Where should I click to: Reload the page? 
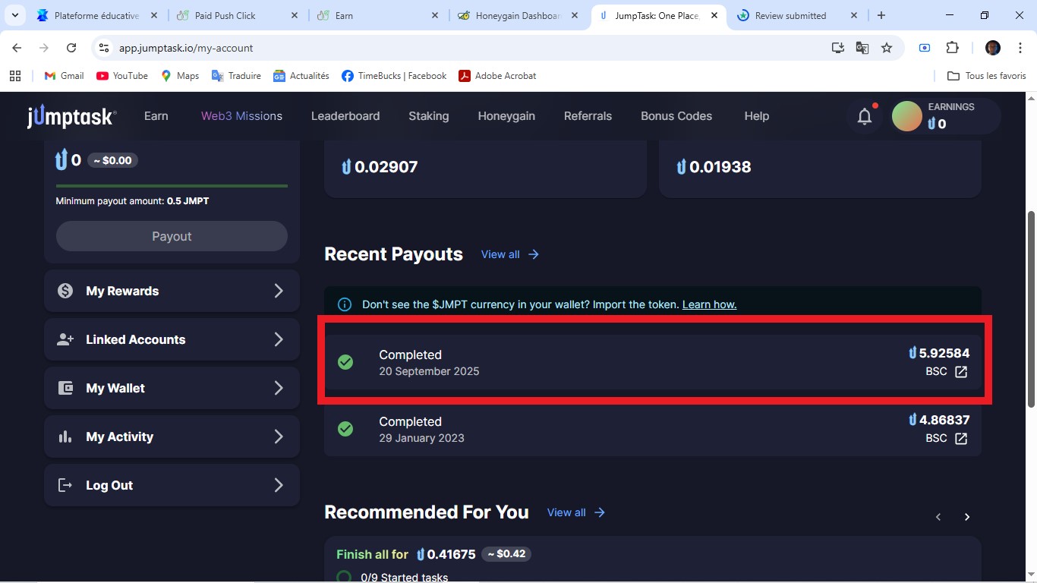click(x=71, y=48)
